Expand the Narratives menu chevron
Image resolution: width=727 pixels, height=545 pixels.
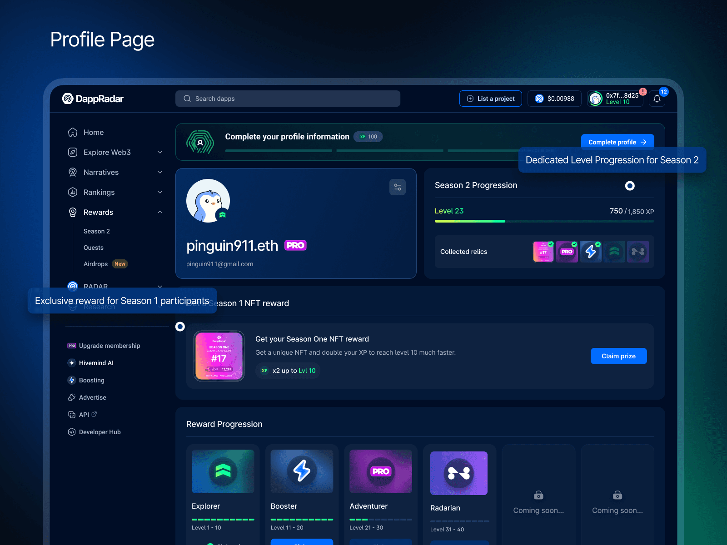pyautogui.click(x=160, y=172)
